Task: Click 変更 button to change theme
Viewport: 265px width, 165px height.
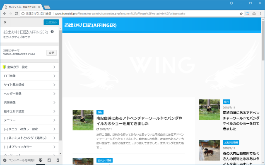Action: [51, 53]
